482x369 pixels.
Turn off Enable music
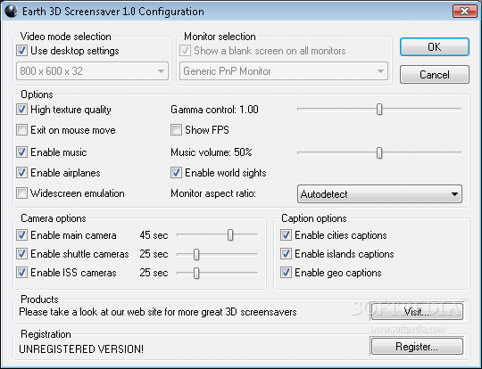tap(21, 152)
